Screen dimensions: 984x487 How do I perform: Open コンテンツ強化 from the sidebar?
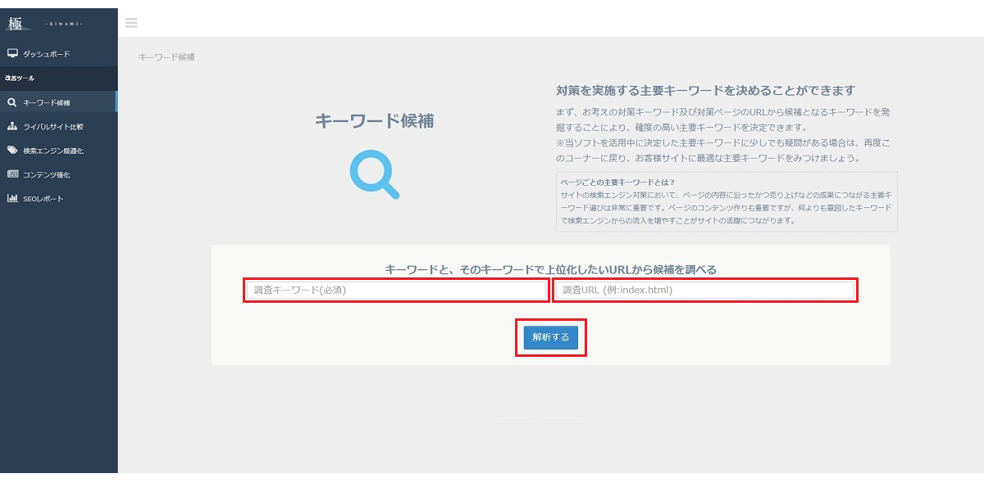click(47, 174)
